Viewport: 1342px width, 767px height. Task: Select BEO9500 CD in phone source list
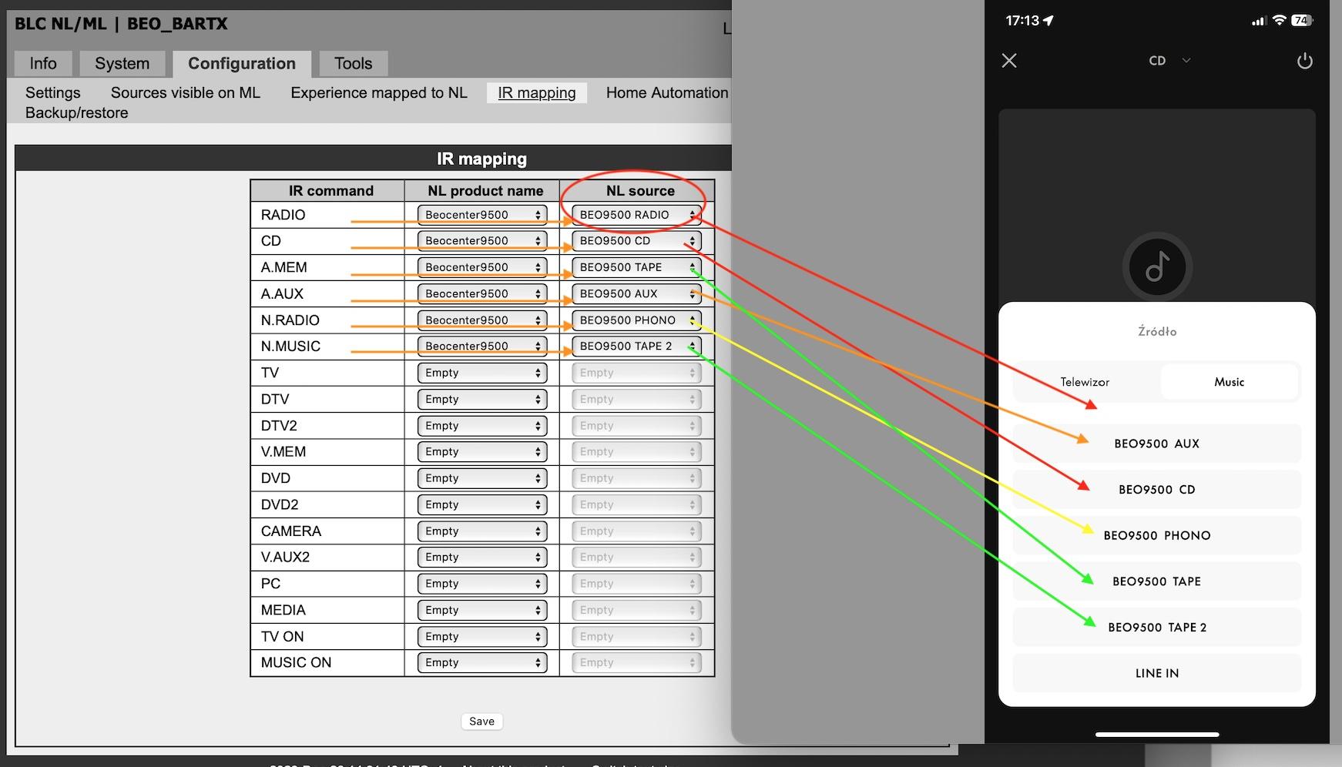coord(1157,490)
